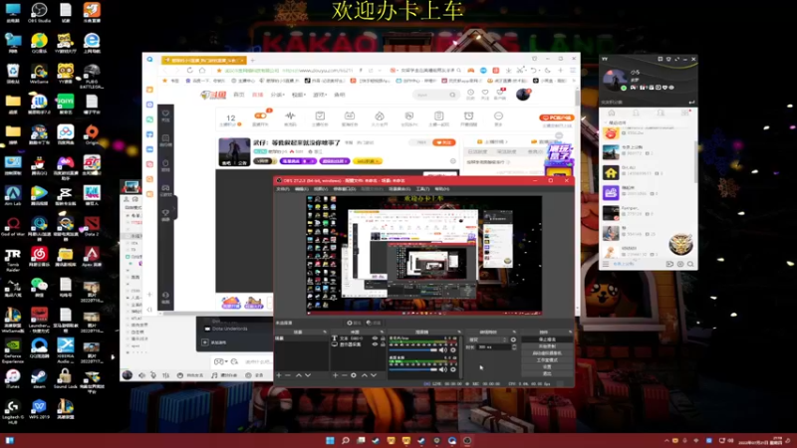Pop out the OBS Sources dock
The height and width of the screenshot is (448, 797).
click(383, 333)
